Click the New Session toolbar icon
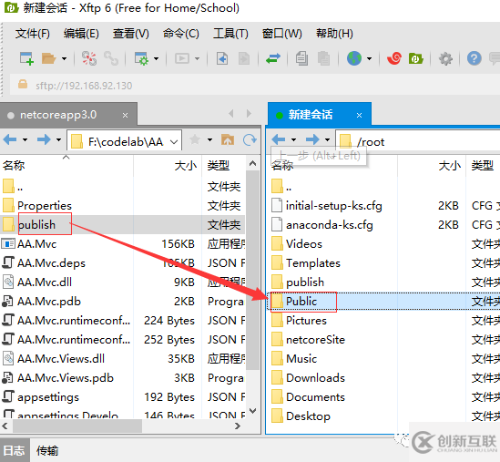500x462 pixels. point(26,58)
